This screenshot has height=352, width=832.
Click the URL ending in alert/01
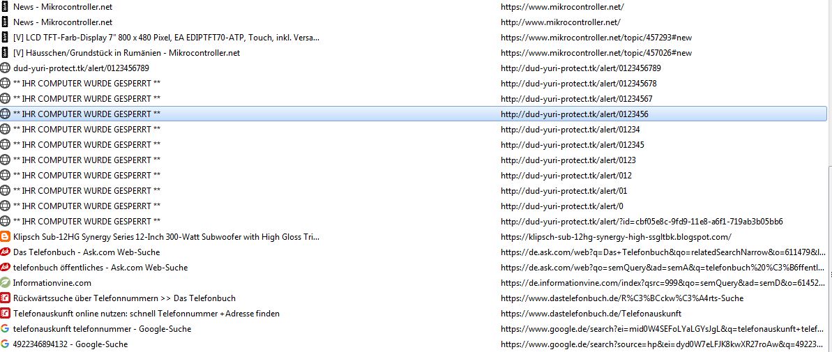[x=564, y=191]
